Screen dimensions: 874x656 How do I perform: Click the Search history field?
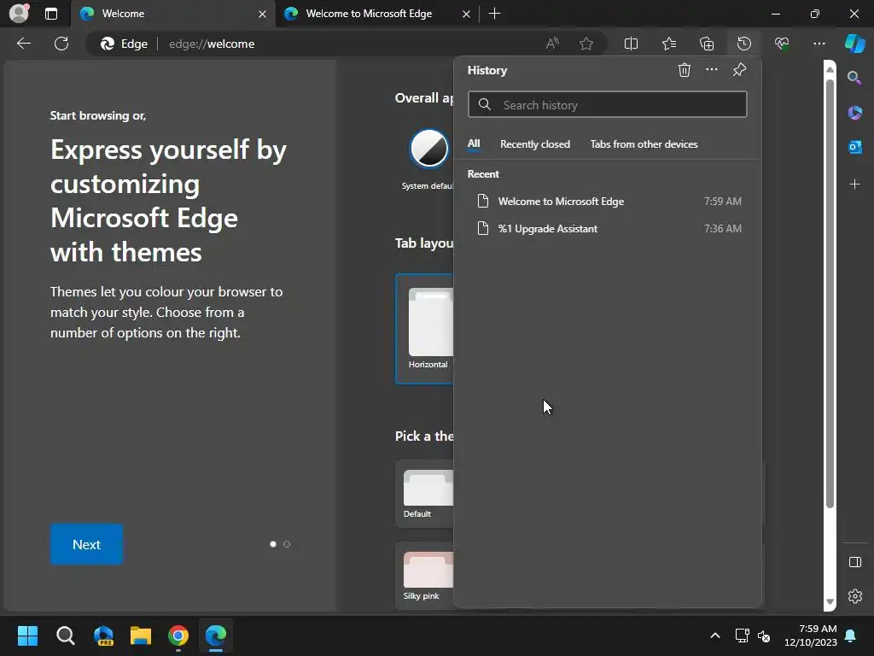(x=608, y=105)
